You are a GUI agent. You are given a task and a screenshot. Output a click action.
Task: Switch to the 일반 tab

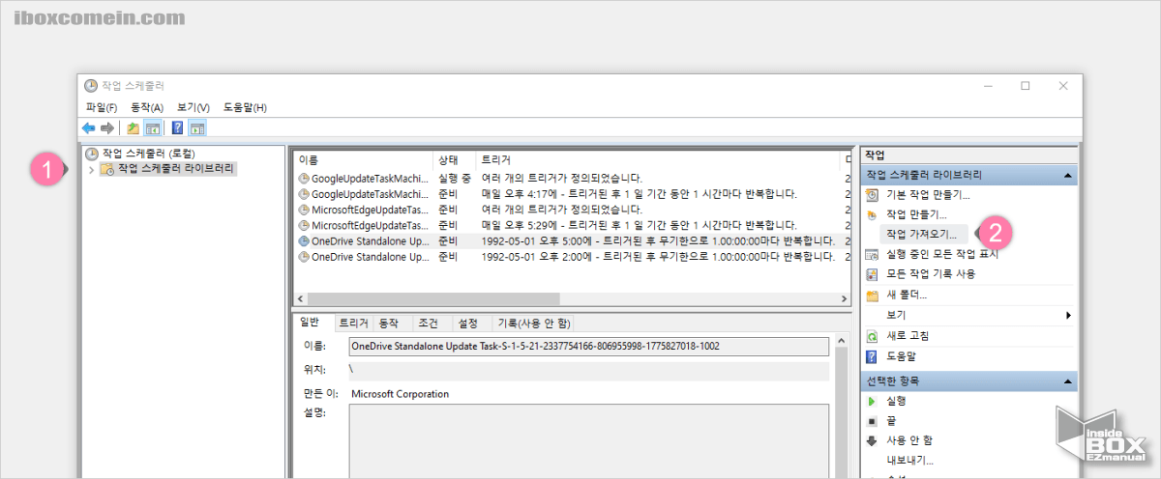[311, 323]
